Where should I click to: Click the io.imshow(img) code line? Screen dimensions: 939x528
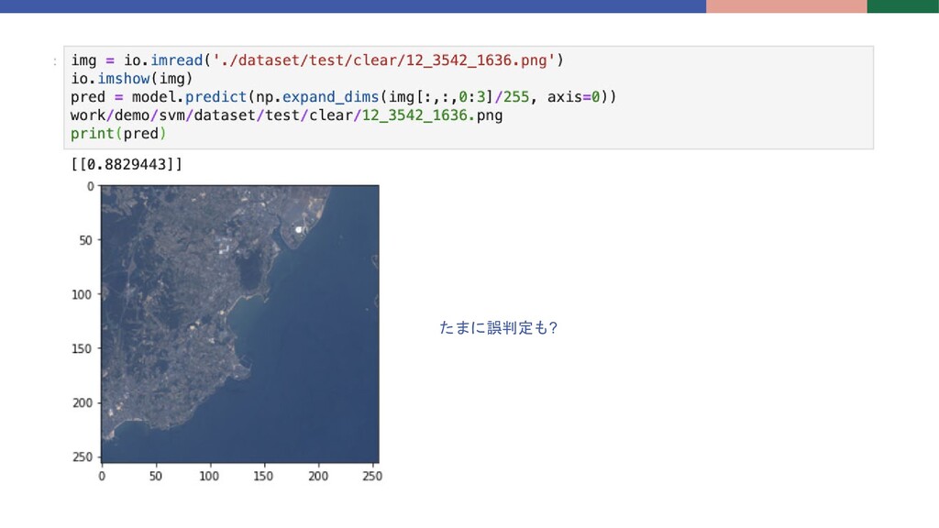(x=132, y=79)
